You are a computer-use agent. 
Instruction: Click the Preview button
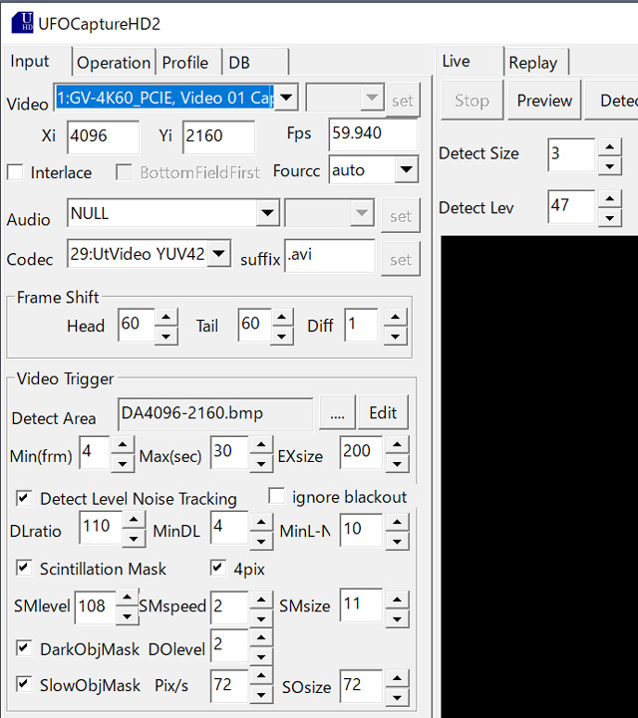coord(544,101)
